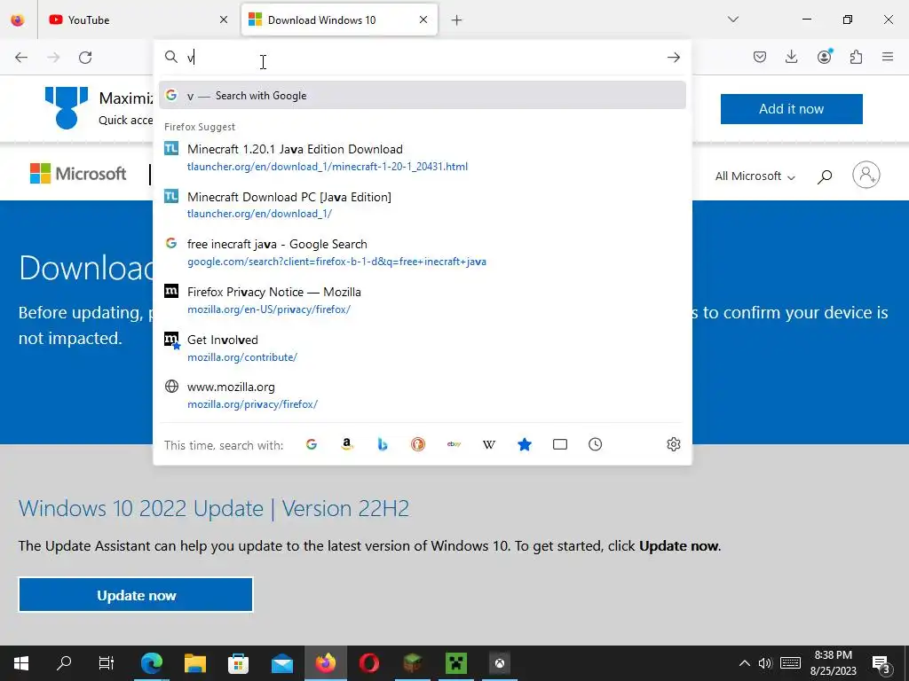Open Opera browser from taskbar
Image resolution: width=909 pixels, height=681 pixels.
[368, 663]
